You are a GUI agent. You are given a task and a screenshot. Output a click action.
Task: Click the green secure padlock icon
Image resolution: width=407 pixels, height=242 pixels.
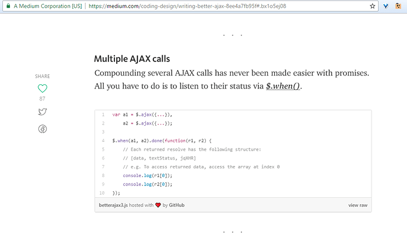(x=8, y=6)
